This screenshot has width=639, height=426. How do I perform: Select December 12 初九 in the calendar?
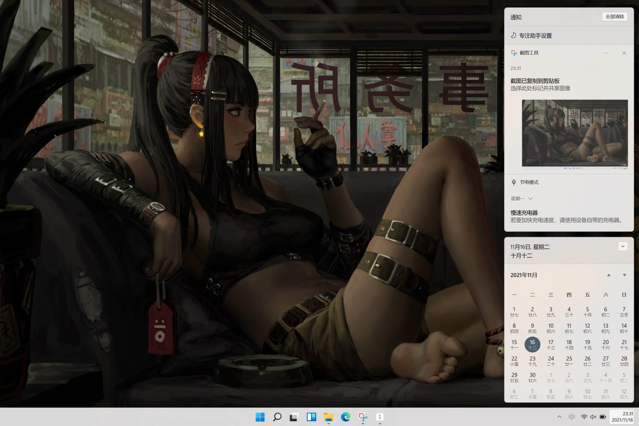coord(624,394)
